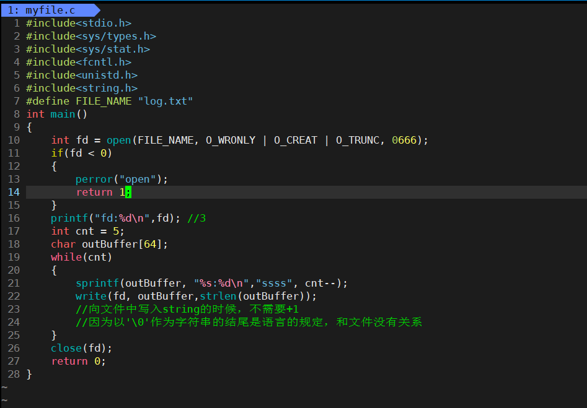Click the #include<string.h> line
The image size is (587, 408).
coord(82,88)
